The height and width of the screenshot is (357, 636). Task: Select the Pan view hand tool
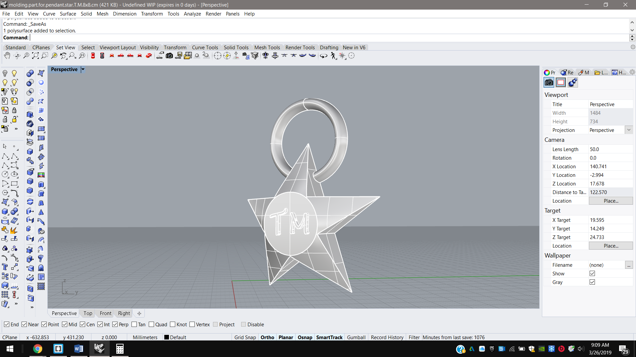7,56
